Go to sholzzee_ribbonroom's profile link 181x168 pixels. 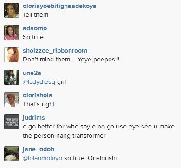55,51
